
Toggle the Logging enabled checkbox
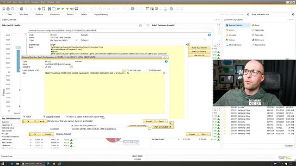(44, 117)
